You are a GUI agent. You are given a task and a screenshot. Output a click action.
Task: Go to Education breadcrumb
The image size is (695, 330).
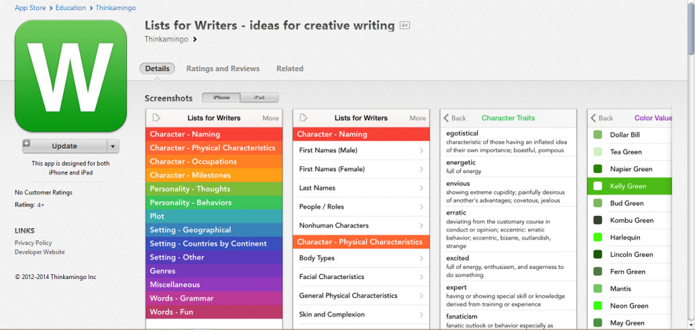click(x=70, y=8)
